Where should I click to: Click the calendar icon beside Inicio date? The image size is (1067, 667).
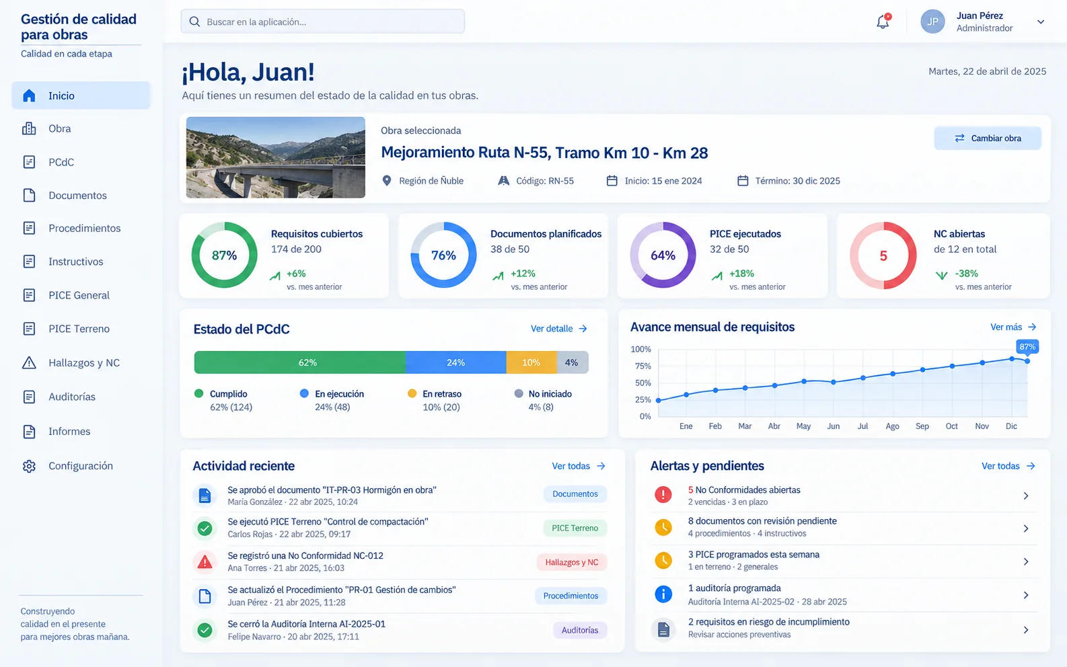612,181
